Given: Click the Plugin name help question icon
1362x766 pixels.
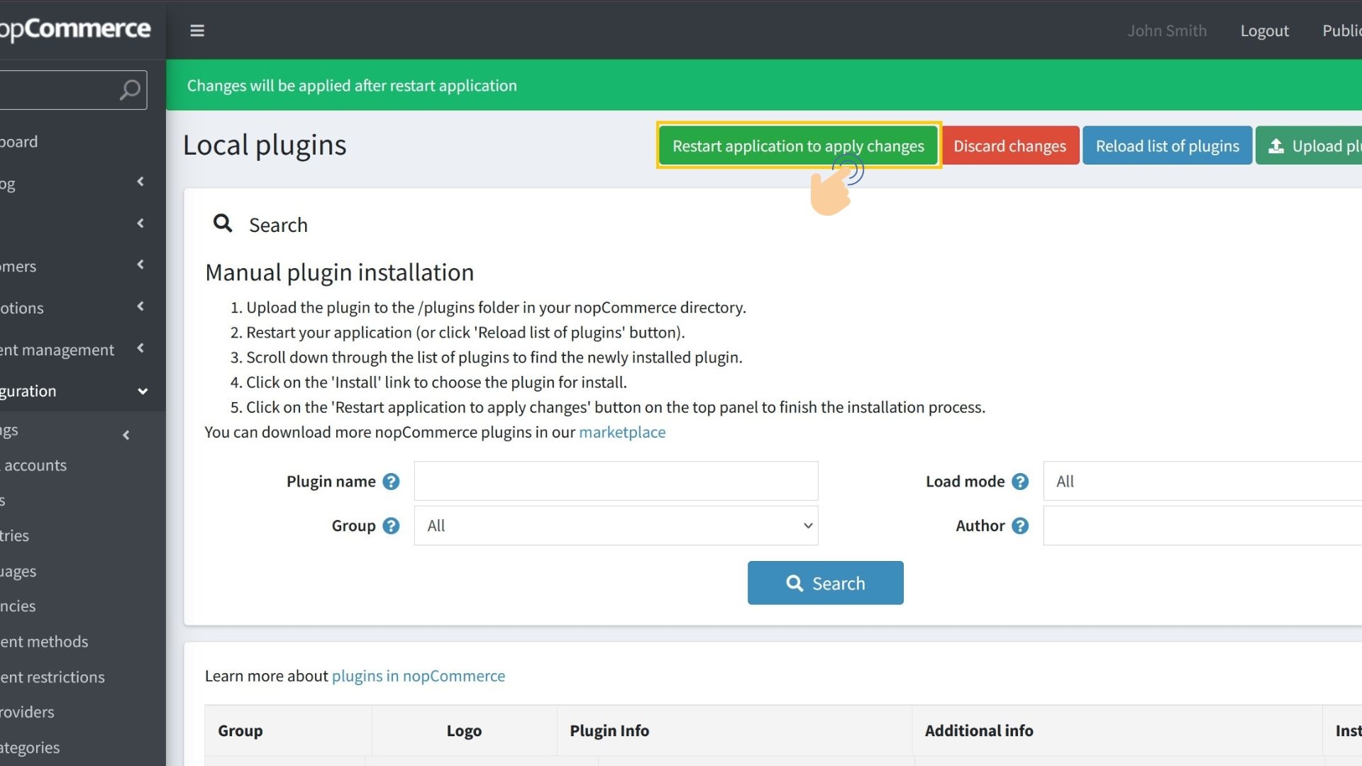Looking at the screenshot, I should 391,482.
